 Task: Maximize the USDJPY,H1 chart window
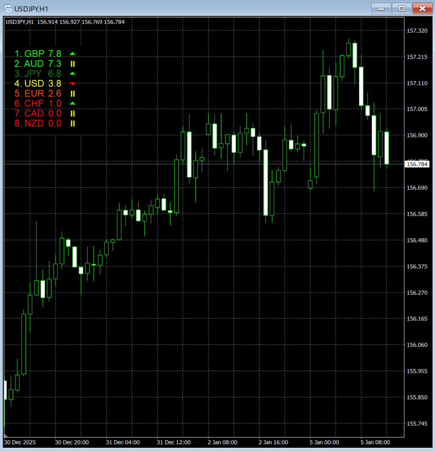[401, 8]
